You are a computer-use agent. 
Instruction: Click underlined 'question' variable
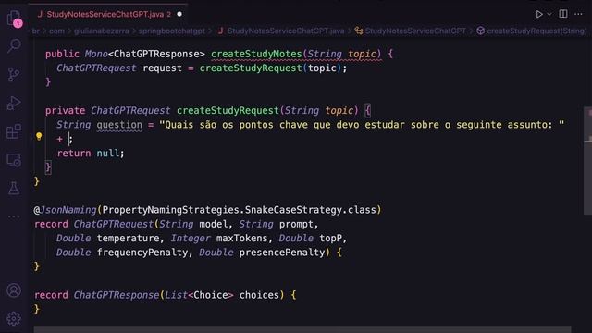pyautogui.click(x=119, y=125)
